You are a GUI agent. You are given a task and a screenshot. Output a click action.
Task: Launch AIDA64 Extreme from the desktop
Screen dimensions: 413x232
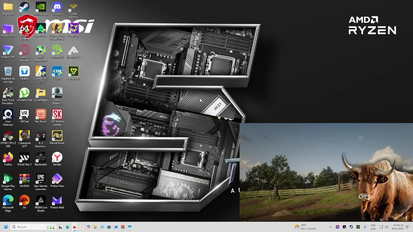[x=25, y=32]
